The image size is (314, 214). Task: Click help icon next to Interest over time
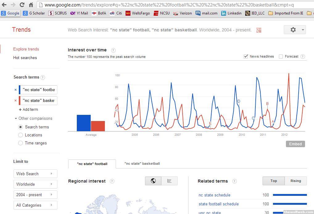pos(113,50)
